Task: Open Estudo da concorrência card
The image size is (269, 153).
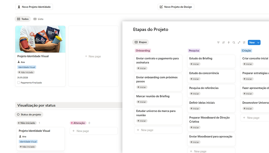Action: click(x=211, y=76)
